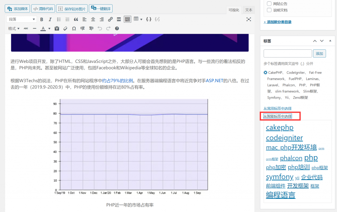Collapse the 标签 tags panel
Viewport: 337px width, 212px height.
pyautogui.click(x=330, y=41)
